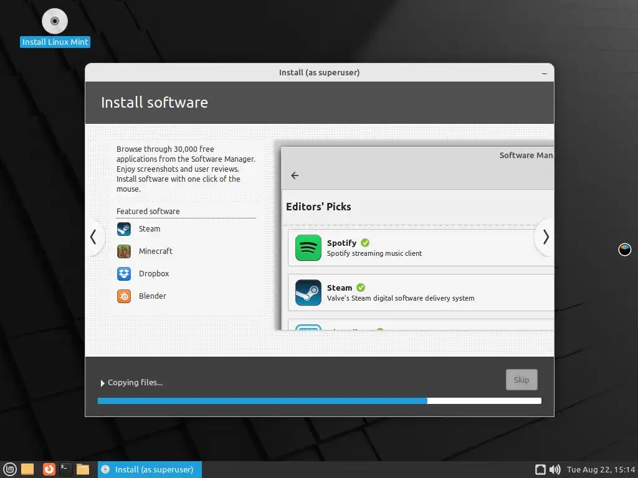Click the 'Browse through 30,000 free' paragraph
The image size is (638, 478).
(x=186, y=169)
